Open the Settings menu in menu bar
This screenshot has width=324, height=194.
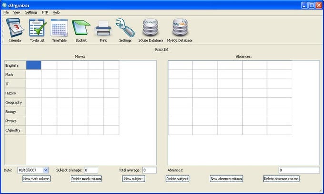tap(31, 12)
